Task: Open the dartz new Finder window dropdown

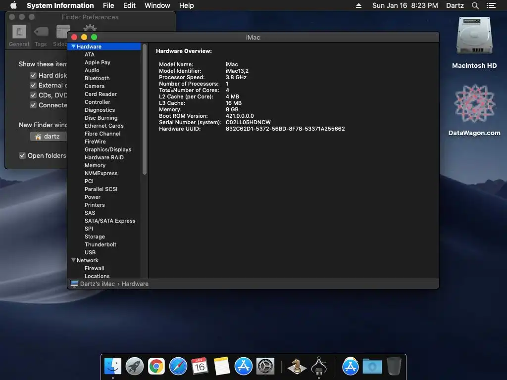Action: 49,137
